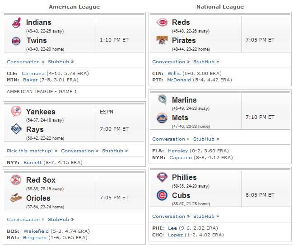Click the Yankees team logo
The width and height of the screenshot is (293, 245).
(x=16, y=111)
